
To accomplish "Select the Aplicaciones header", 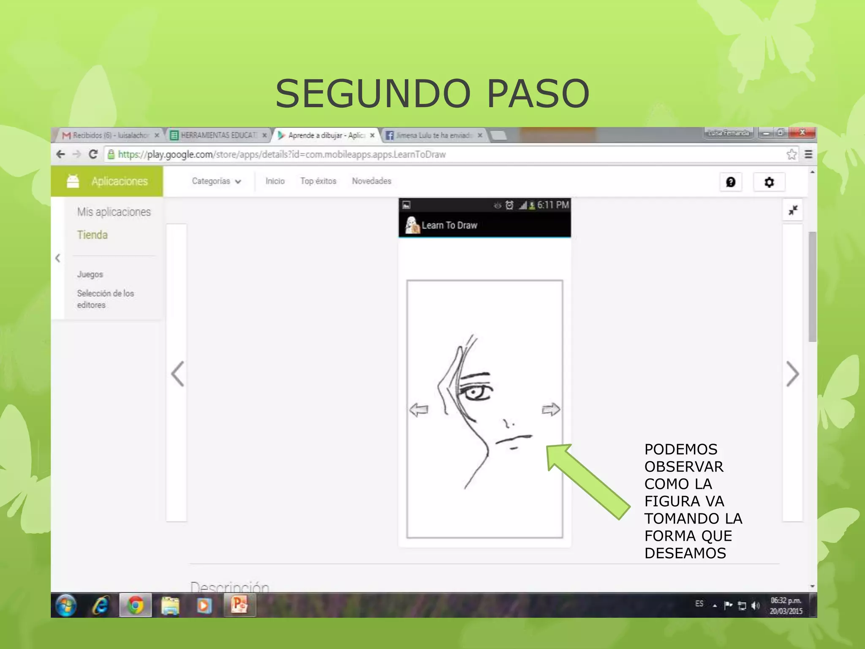I will 107,181.
